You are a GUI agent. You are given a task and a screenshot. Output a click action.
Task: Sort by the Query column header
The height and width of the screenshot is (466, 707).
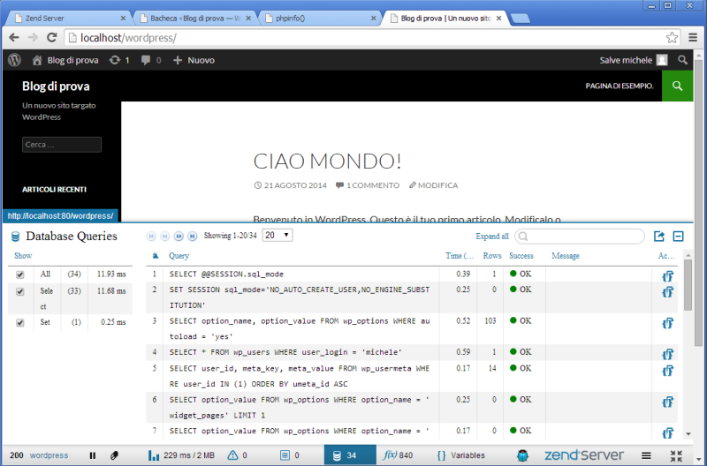tap(179, 256)
